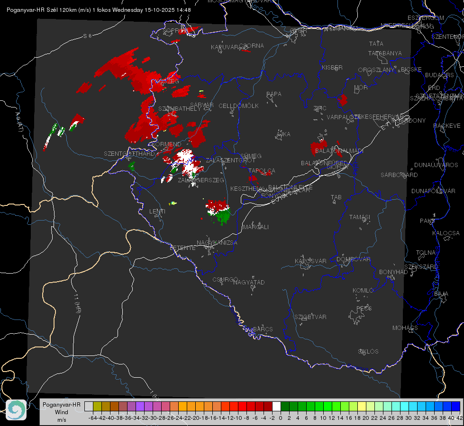Click the purple legend swatch above -34

(140, 407)
